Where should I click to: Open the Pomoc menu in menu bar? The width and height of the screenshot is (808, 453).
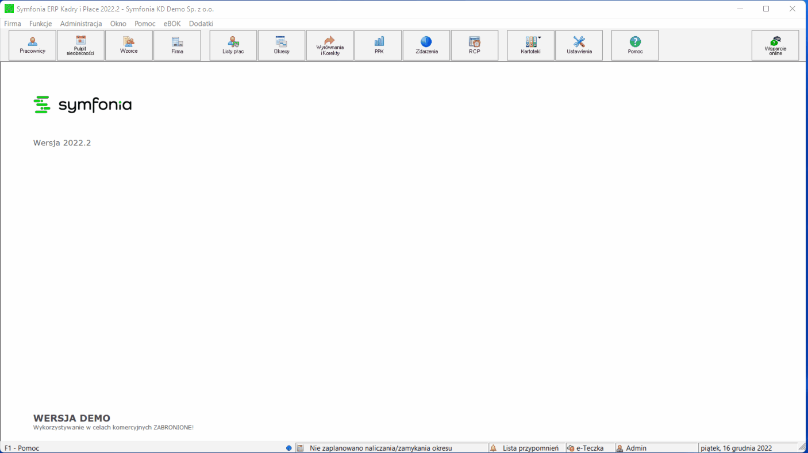pyautogui.click(x=145, y=24)
